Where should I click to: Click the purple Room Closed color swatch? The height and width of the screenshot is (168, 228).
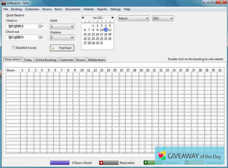coord(60,163)
